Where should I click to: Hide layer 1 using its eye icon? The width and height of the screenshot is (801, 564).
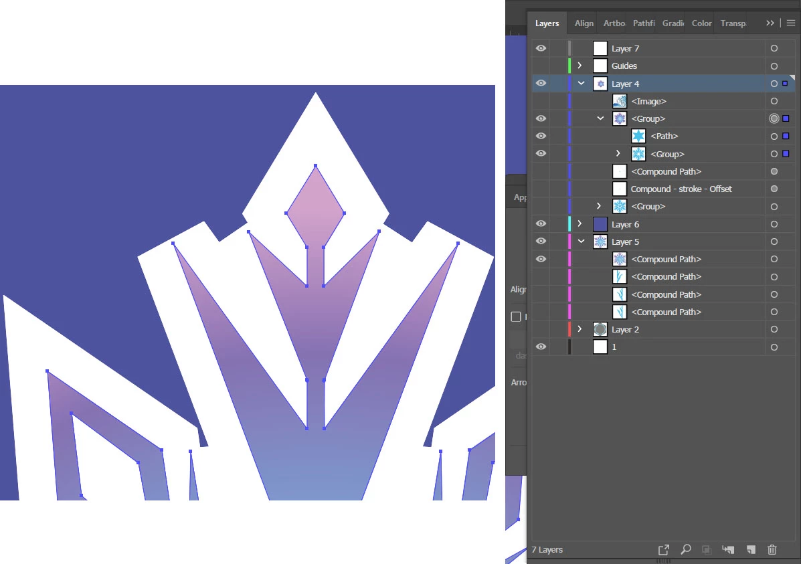(x=541, y=347)
